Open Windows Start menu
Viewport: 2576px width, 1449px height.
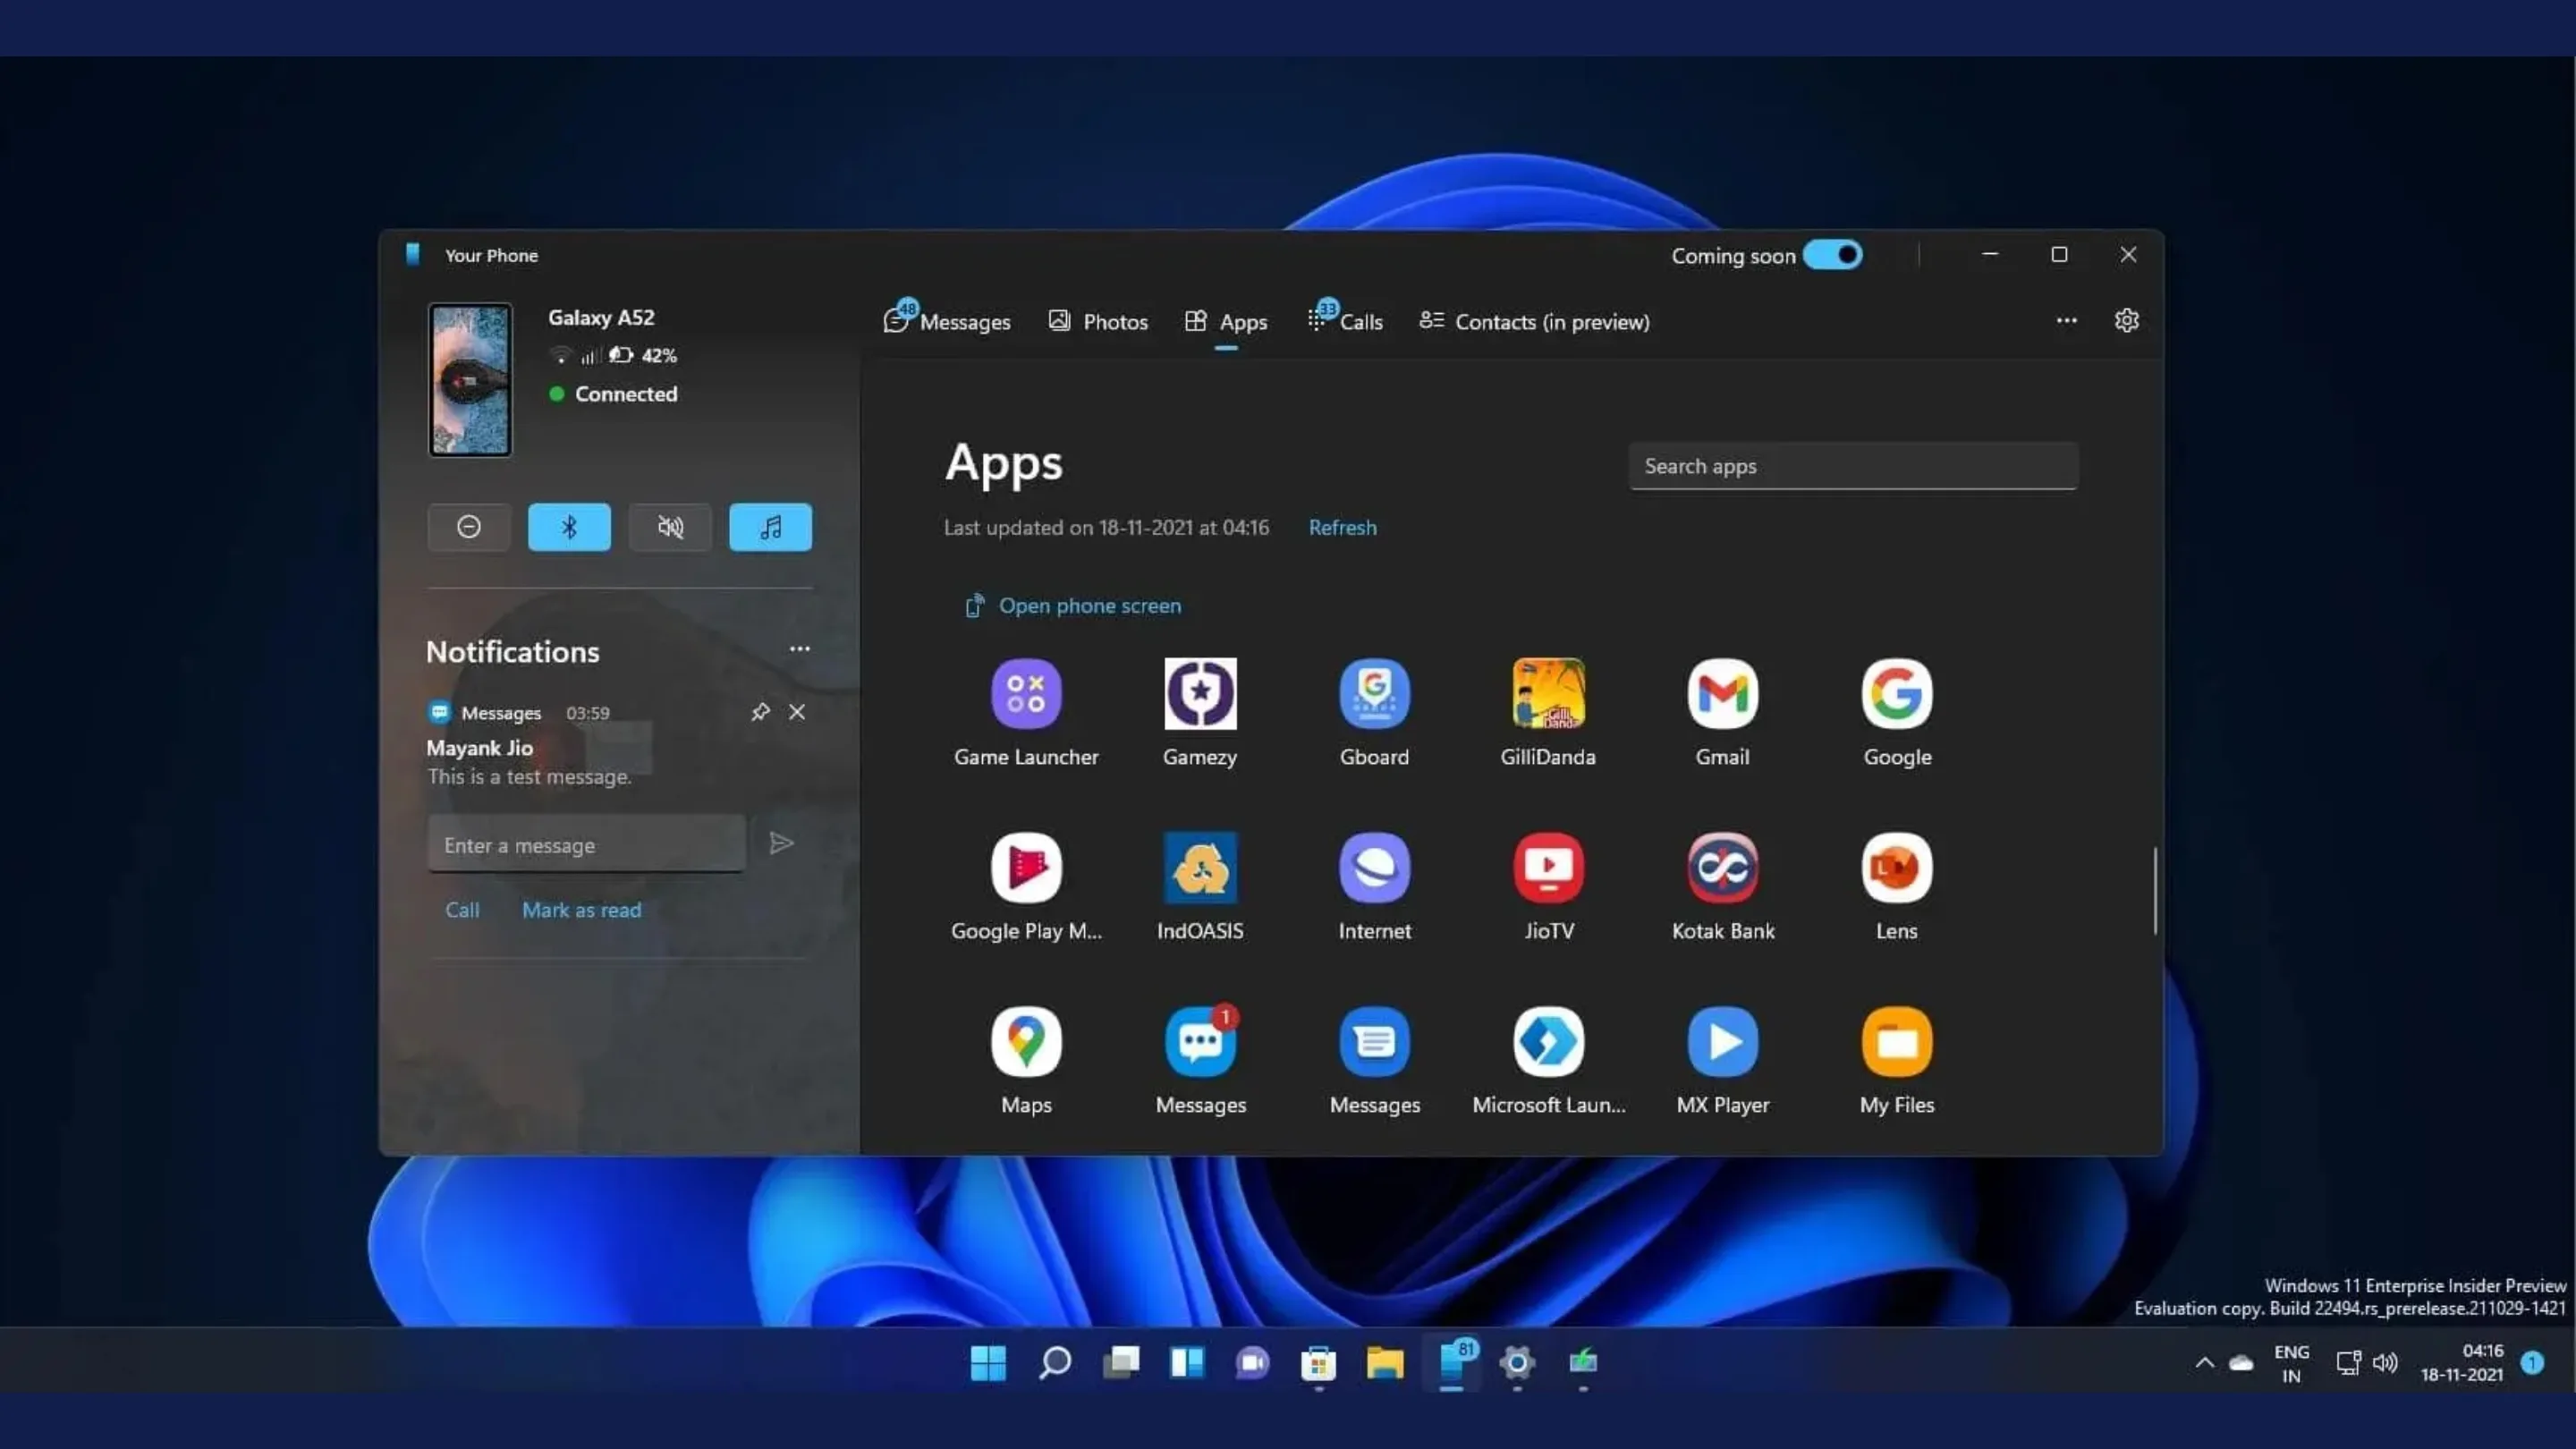click(x=988, y=1362)
